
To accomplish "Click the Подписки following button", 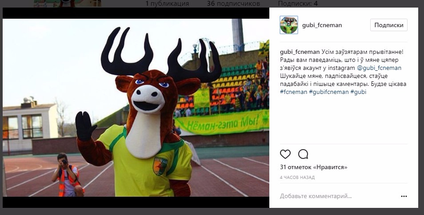I will [389, 25].
